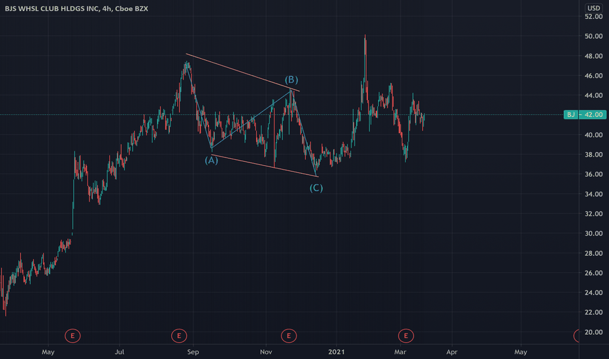Click the Sep date axis label
The image size is (609, 359).
(x=193, y=352)
